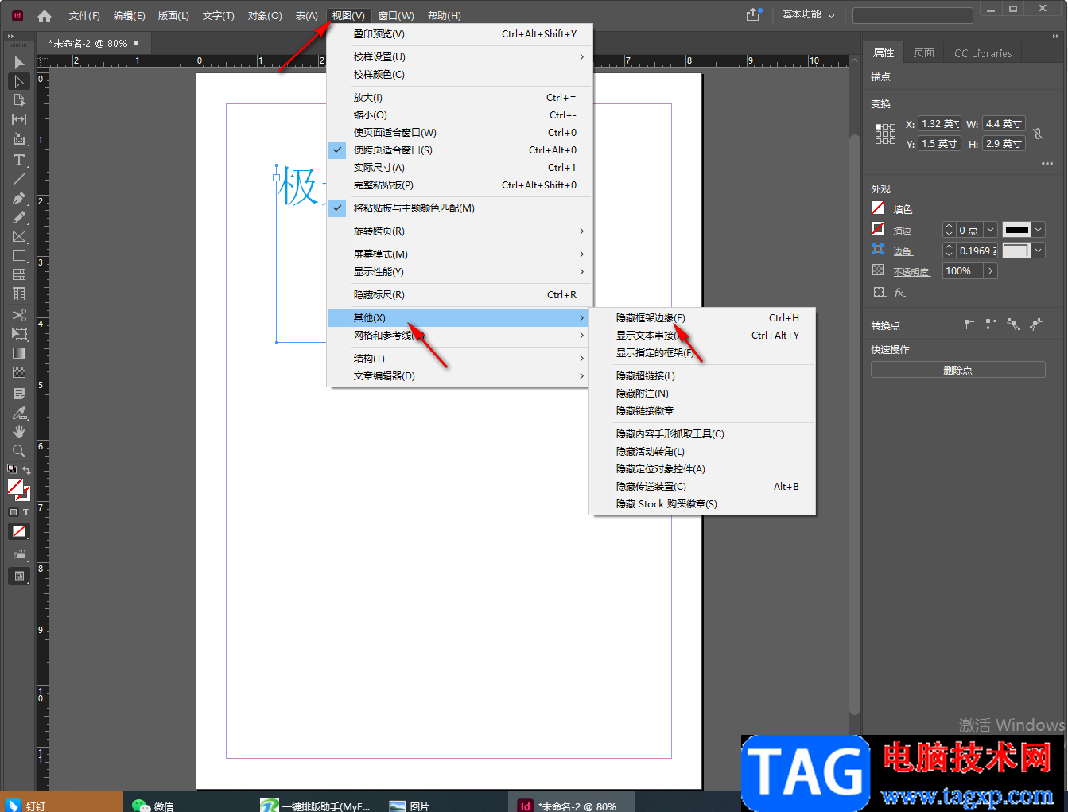Click the fx effects icon

pos(899,293)
